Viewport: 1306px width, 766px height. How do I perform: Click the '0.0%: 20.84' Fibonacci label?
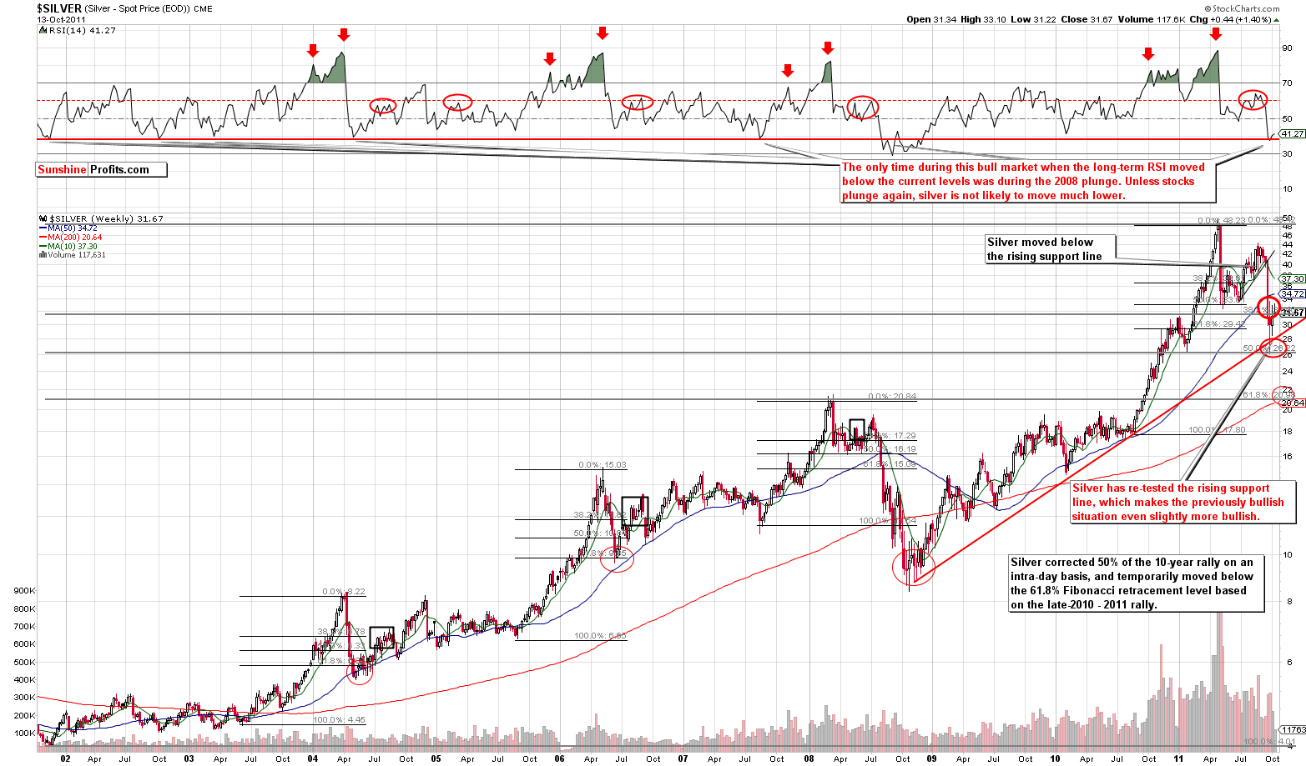(892, 397)
